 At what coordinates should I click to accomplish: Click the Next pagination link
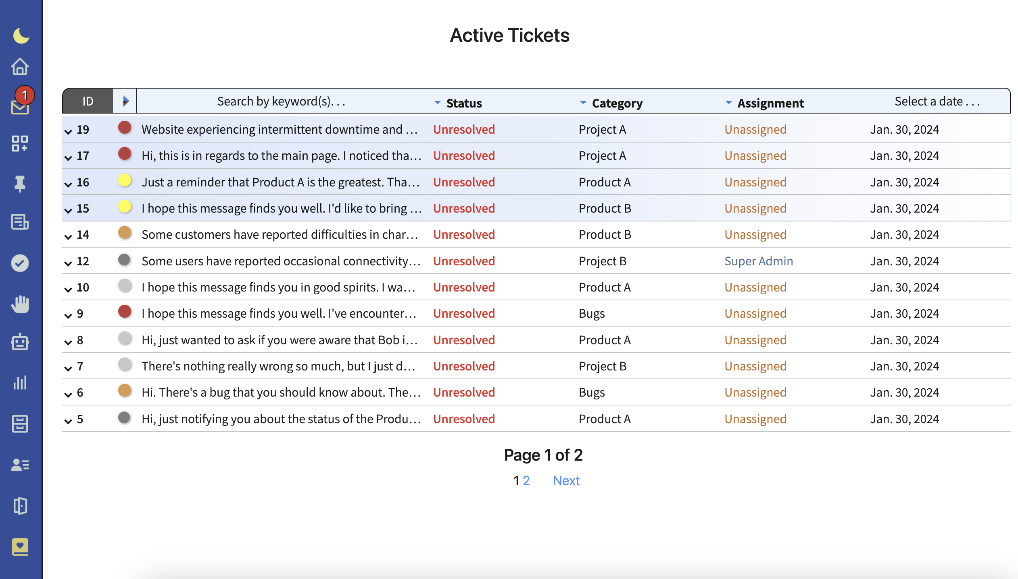(566, 480)
